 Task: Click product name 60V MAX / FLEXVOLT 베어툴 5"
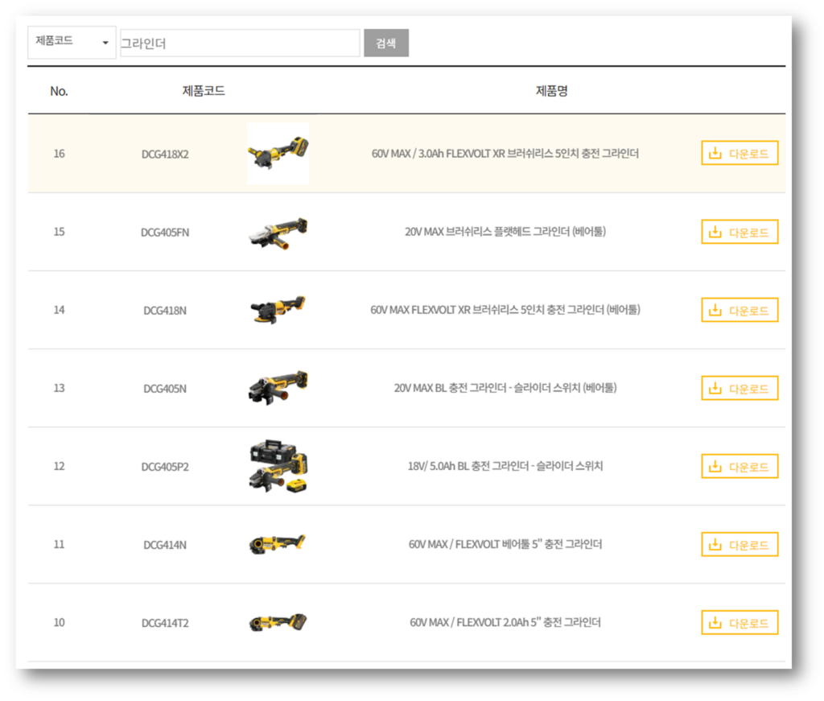click(x=505, y=544)
